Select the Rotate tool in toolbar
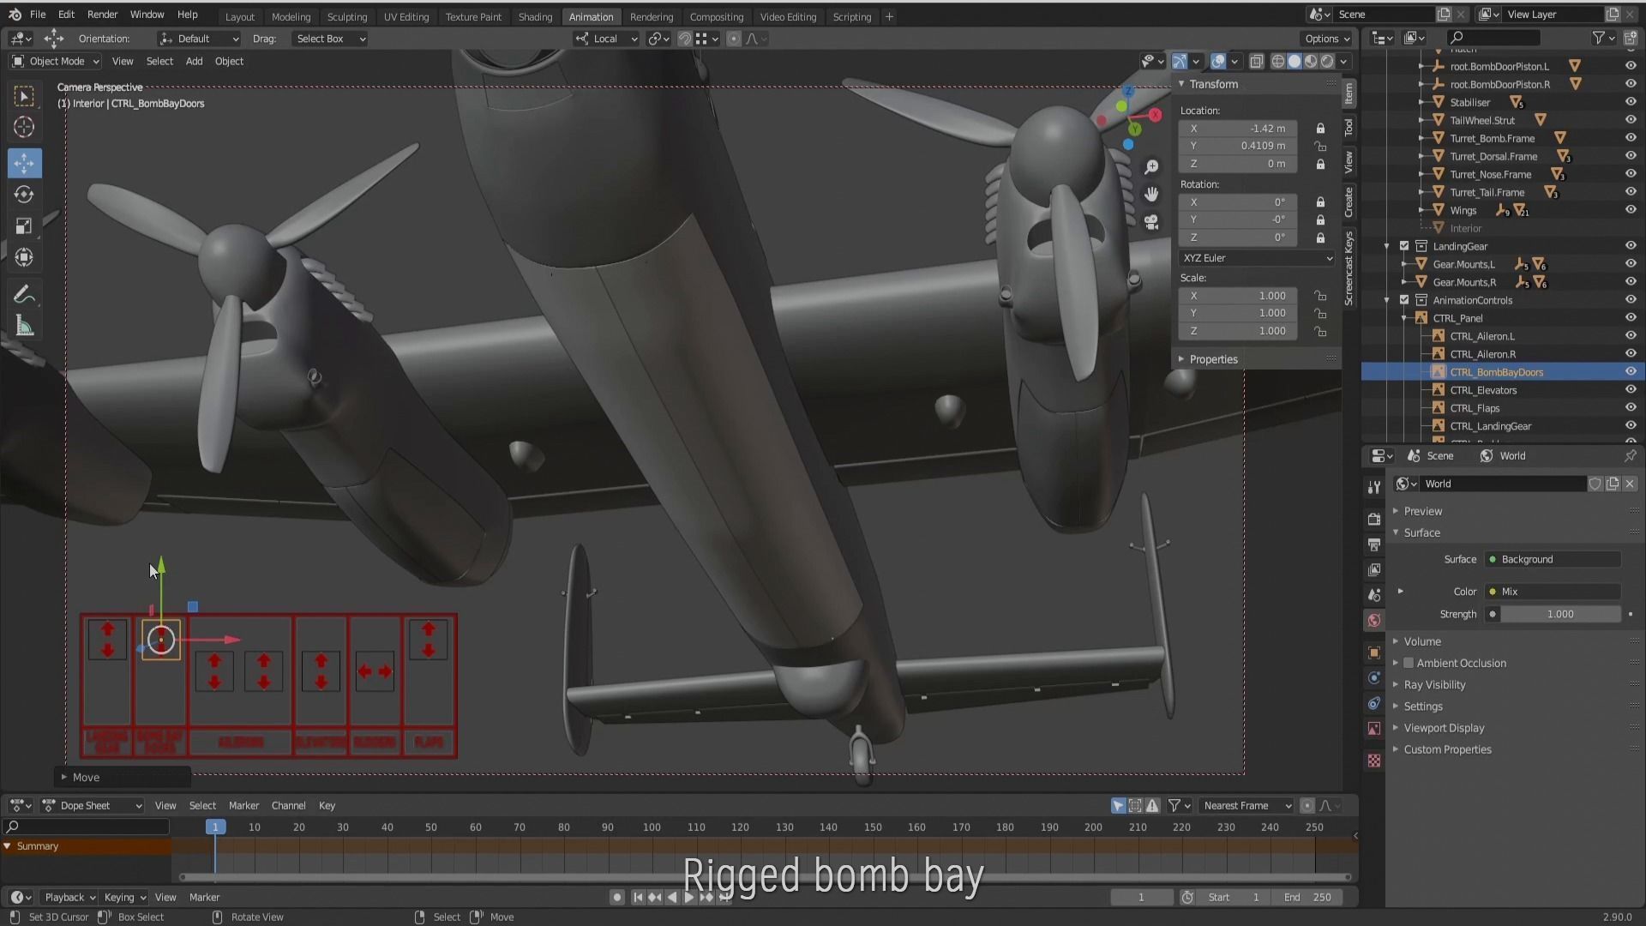Screen dimensions: 1646x926 (x=24, y=195)
